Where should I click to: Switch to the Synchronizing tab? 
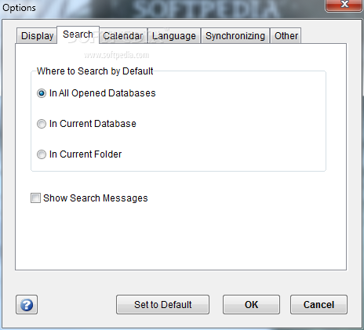point(235,36)
